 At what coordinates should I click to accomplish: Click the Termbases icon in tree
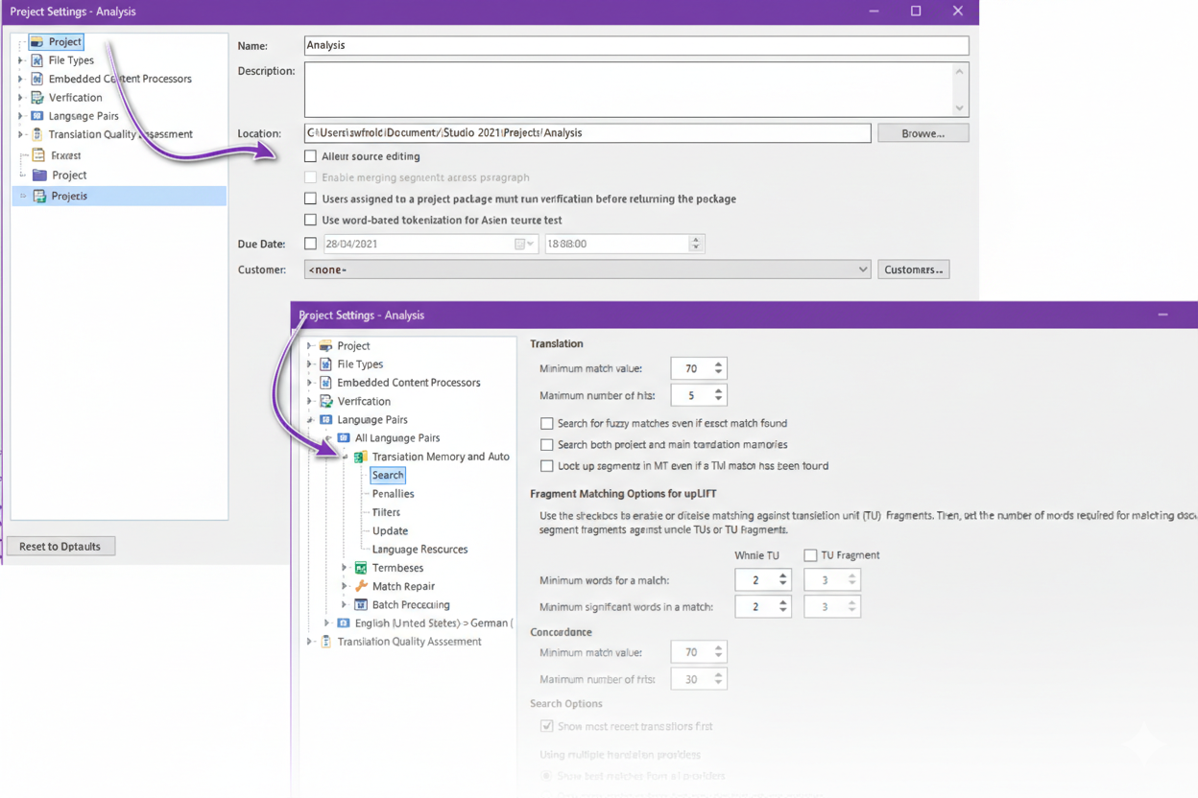pyautogui.click(x=361, y=568)
